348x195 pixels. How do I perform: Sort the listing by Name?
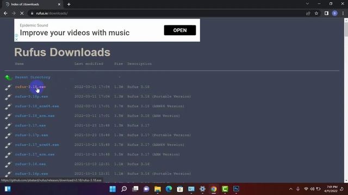tap(20, 64)
